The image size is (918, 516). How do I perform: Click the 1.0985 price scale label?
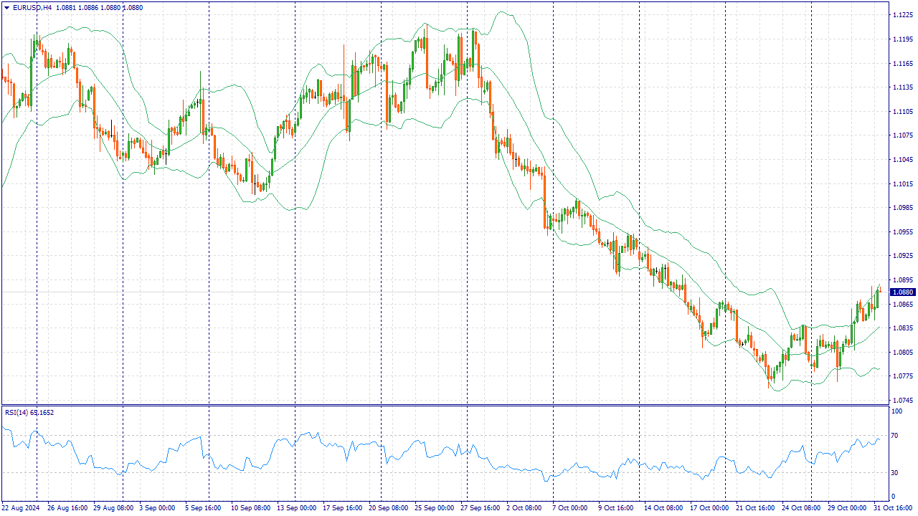(x=902, y=208)
